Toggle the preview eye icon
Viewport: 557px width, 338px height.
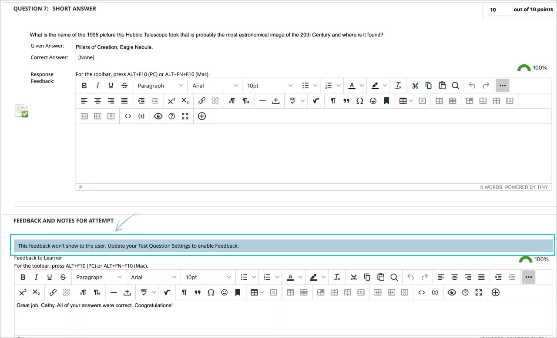click(x=158, y=116)
